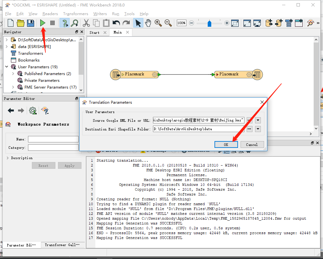Viewport: 323px width, 259px height.
Task: Enter full screen mode icon
Action: point(257,23)
